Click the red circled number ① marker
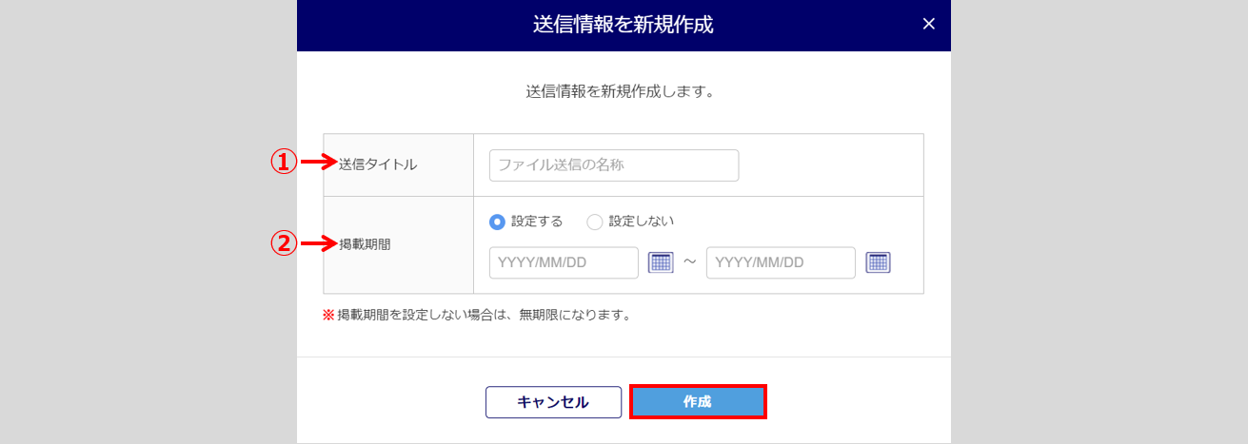The height and width of the screenshot is (444, 1248). click(x=283, y=164)
